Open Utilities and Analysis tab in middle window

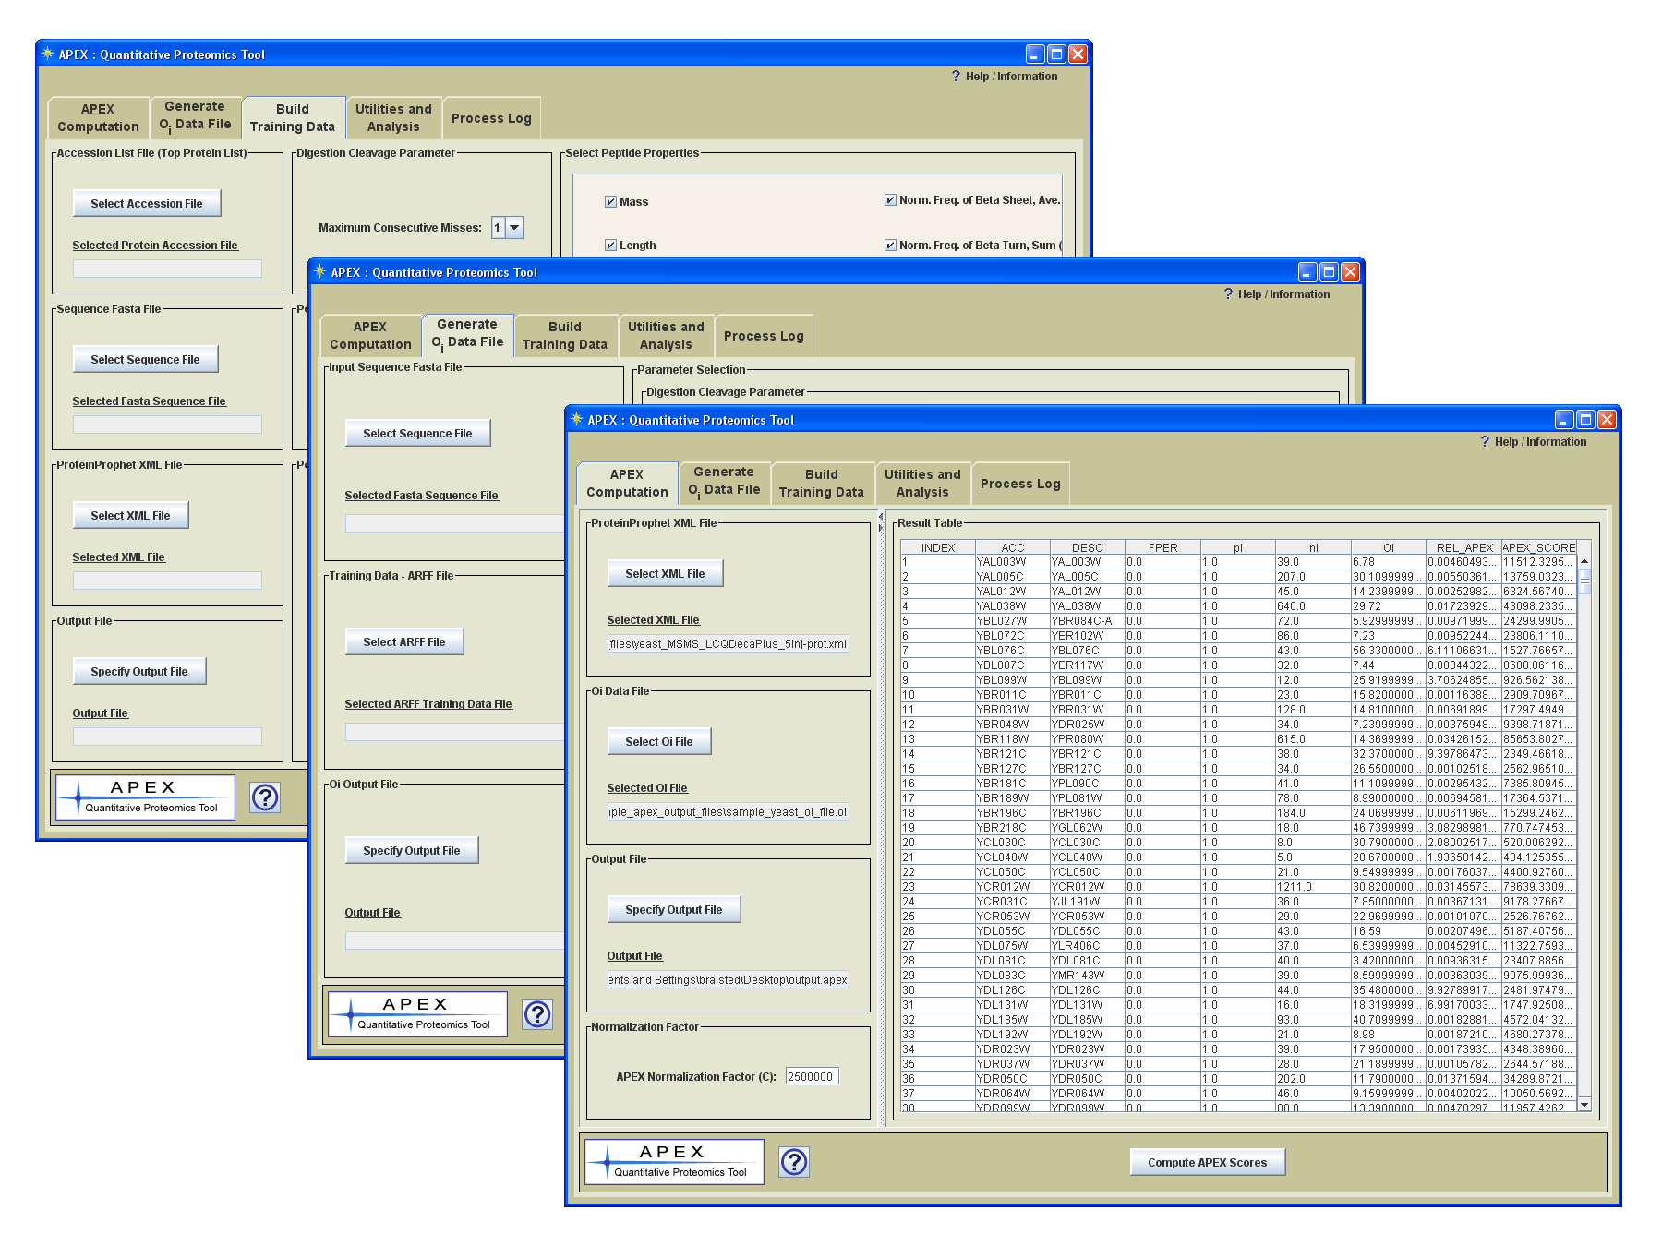coord(666,336)
